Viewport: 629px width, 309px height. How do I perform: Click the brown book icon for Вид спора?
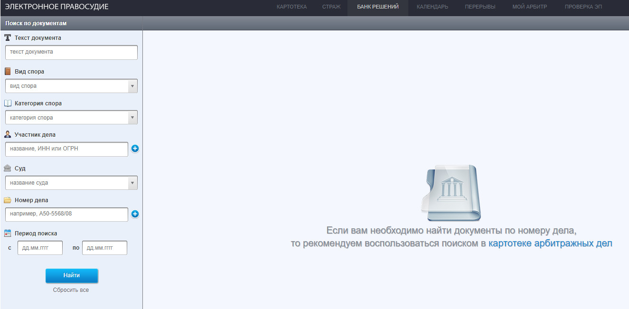(8, 72)
